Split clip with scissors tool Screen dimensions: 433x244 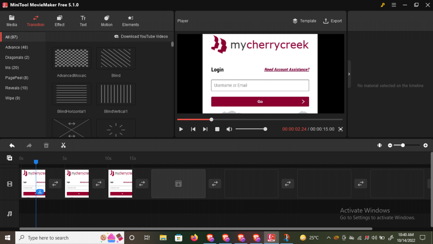(x=63, y=146)
